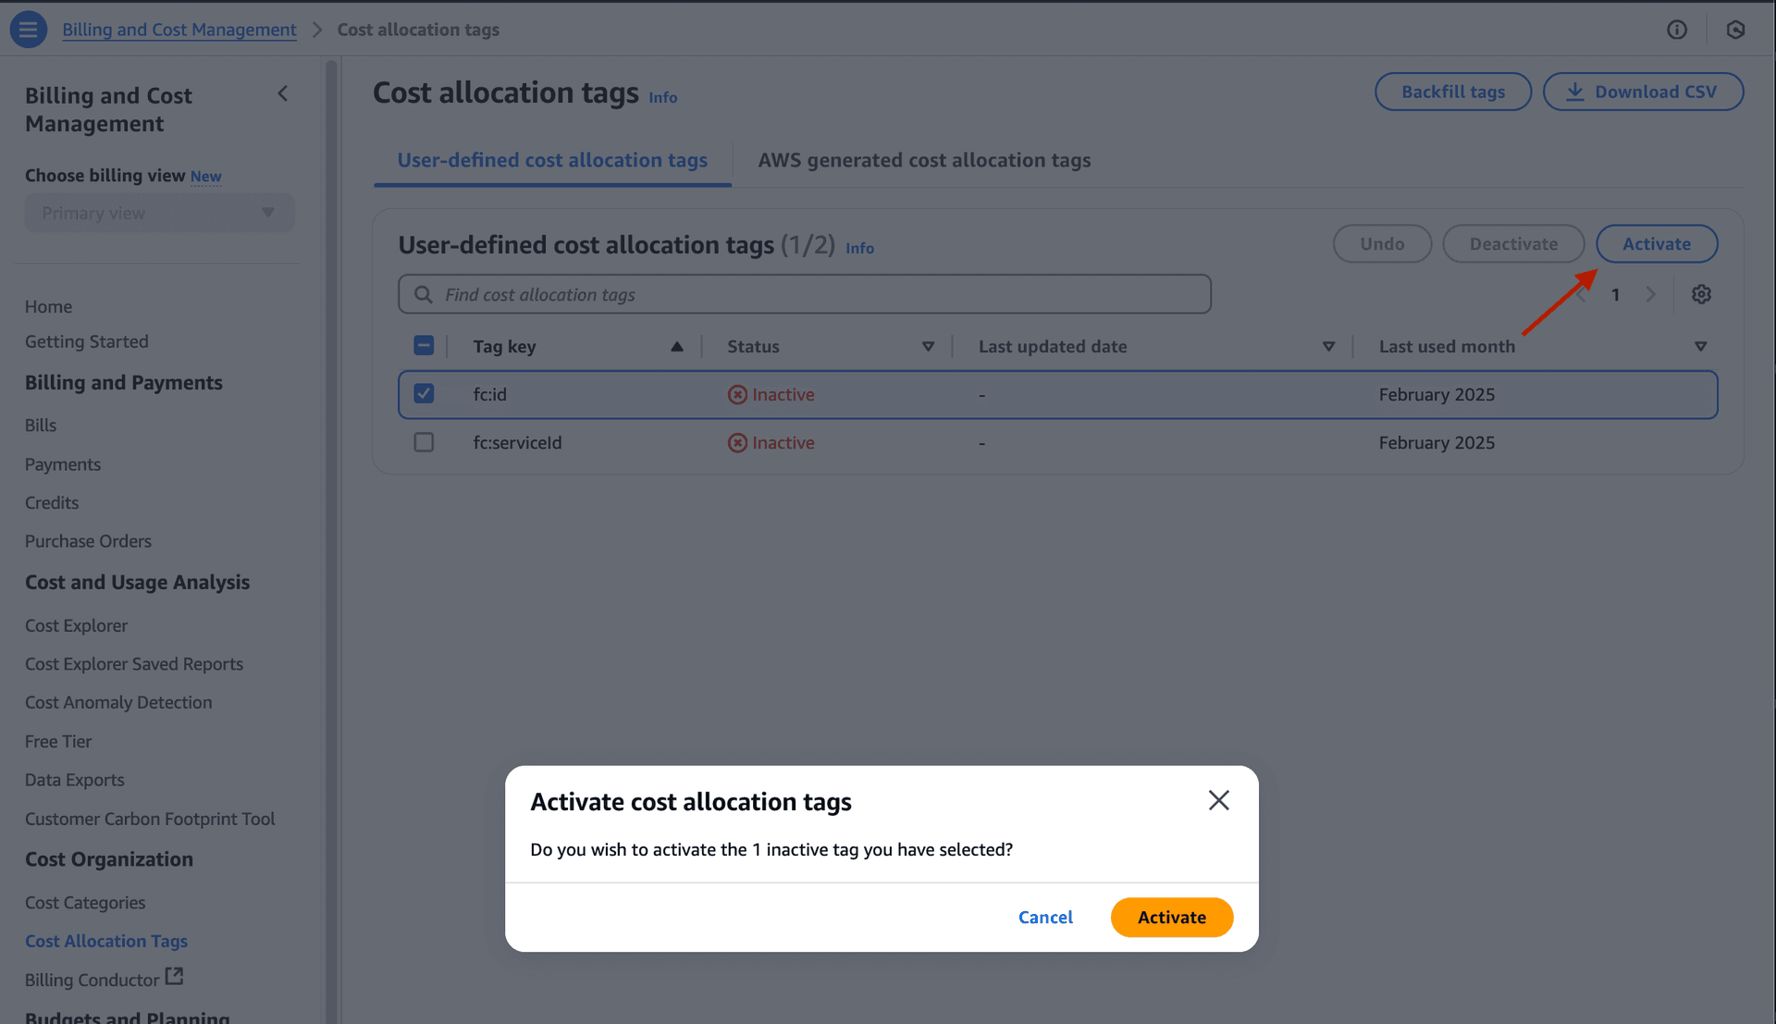The image size is (1776, 1024).
Task: Uncheck the fc:id row checkbox
Action: (x=424, y=394)
